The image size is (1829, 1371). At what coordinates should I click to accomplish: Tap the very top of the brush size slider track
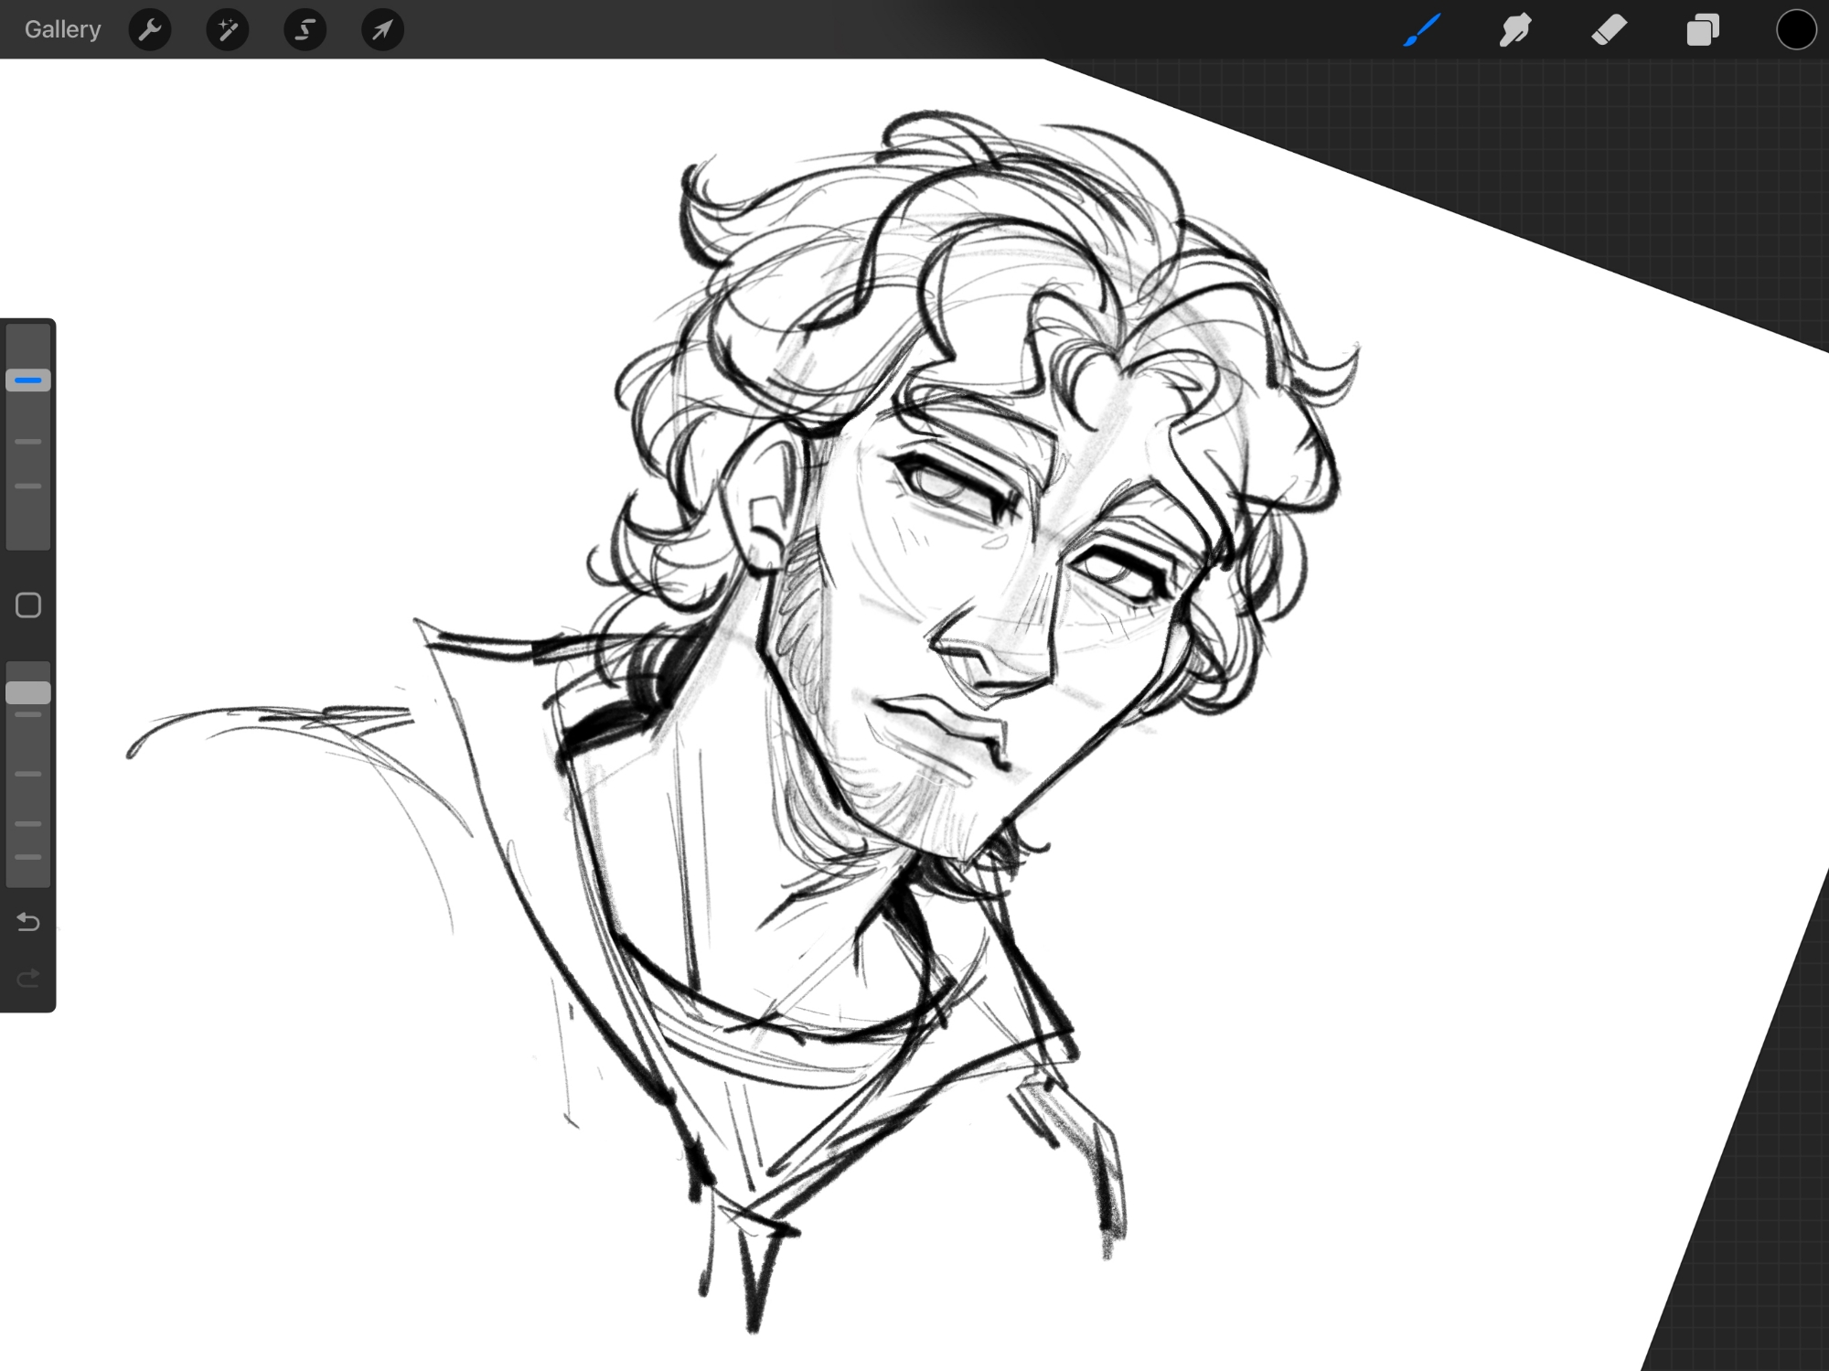28,331
